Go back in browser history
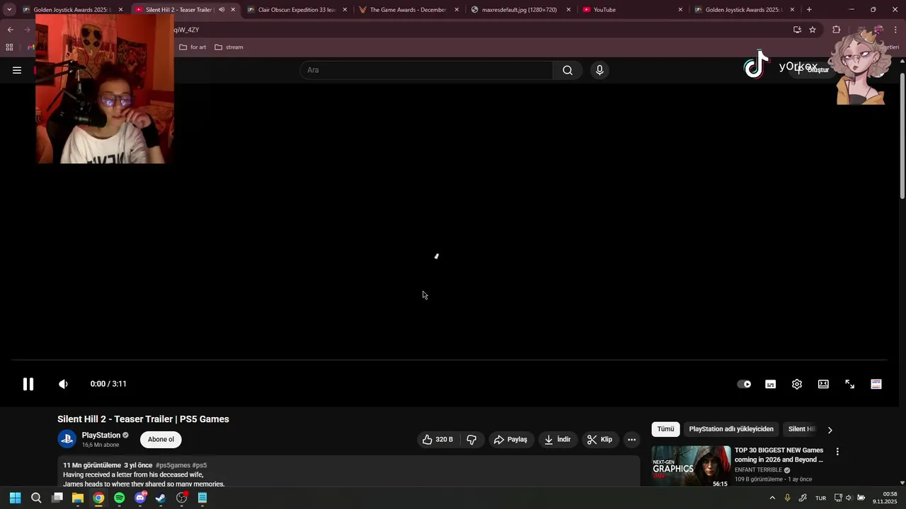906x509 pixels. (10, 30)
